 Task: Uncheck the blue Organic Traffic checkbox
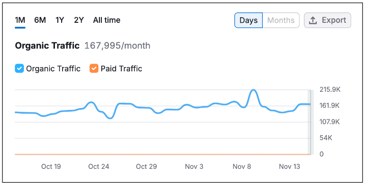(x=19, y=69)
